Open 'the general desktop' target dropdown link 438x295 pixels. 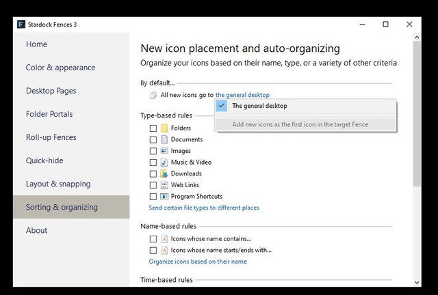[242, 95]
